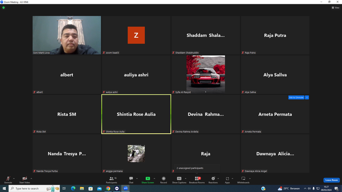Expand audio options arrow next to Unmute

point(14,179)
